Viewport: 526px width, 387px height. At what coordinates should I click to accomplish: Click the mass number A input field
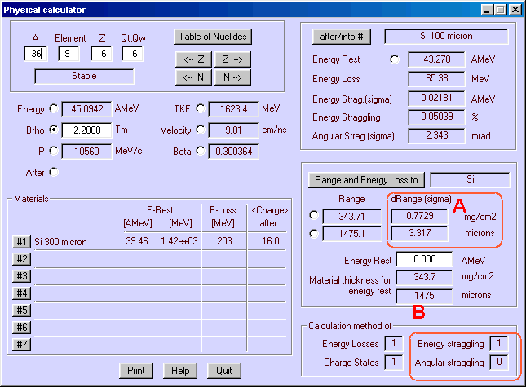[36, 54]
